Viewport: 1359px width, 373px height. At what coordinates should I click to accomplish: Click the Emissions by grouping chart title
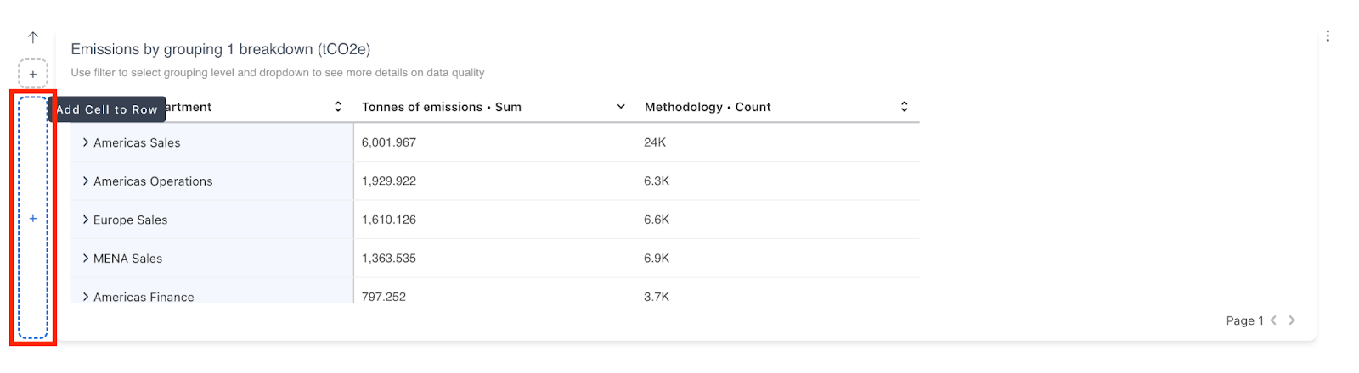[x=221, y=49]
